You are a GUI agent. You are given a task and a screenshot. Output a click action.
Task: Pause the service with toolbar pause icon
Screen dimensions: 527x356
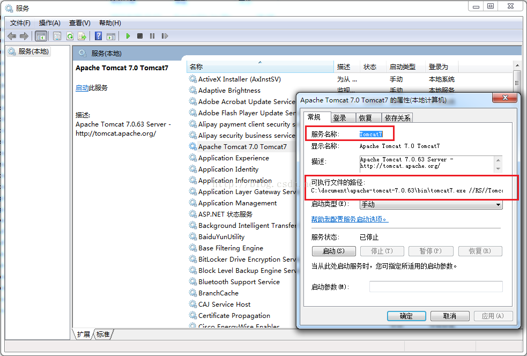(152, 36)
